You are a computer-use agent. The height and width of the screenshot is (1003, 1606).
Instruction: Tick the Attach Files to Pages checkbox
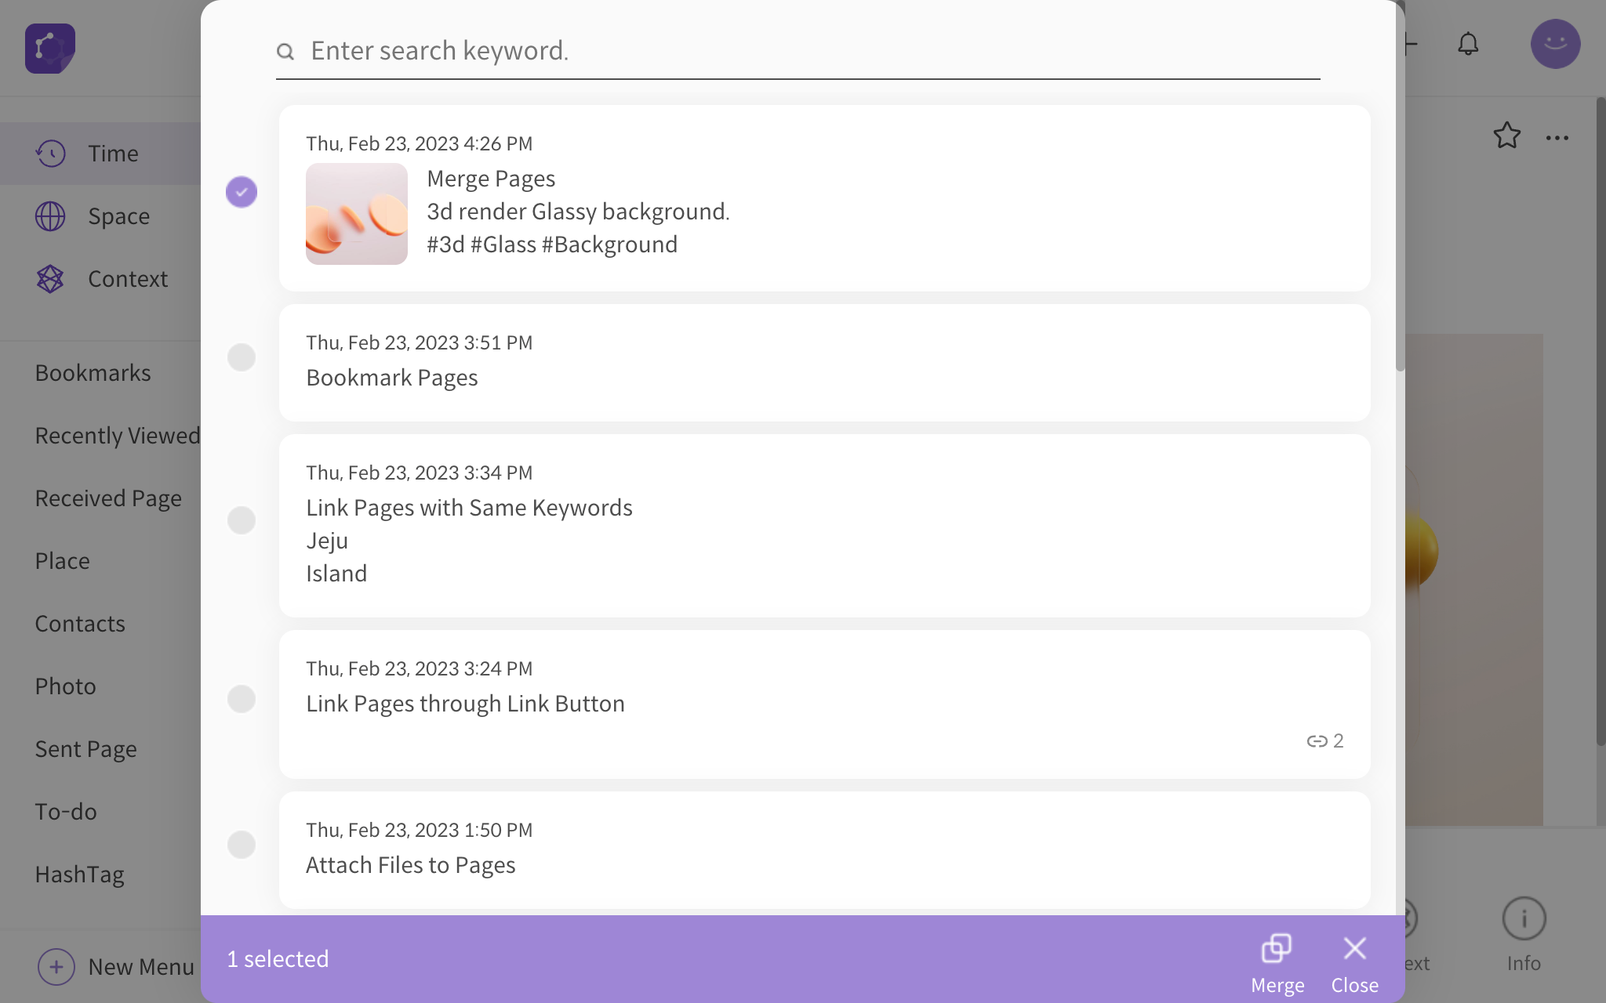coord(242,845)
